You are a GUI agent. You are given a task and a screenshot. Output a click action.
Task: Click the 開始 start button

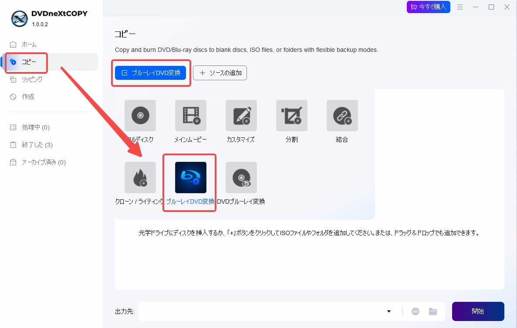[x=478, y=311]
